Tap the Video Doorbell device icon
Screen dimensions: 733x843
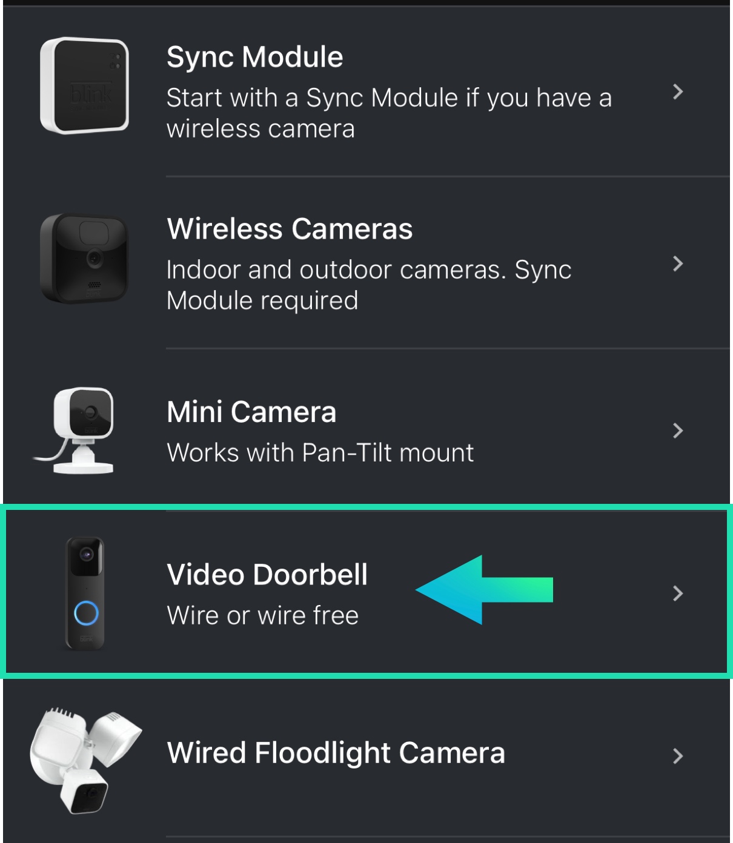[x=85, y=593]
